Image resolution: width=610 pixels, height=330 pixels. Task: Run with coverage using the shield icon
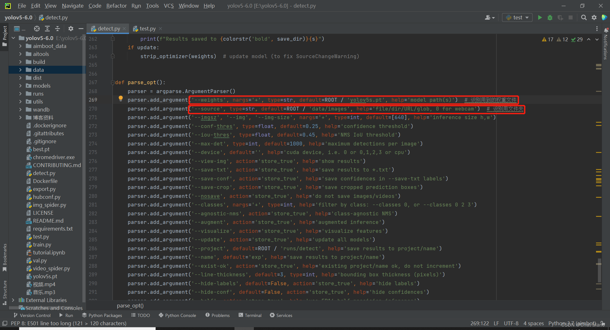tap(560, 17)
